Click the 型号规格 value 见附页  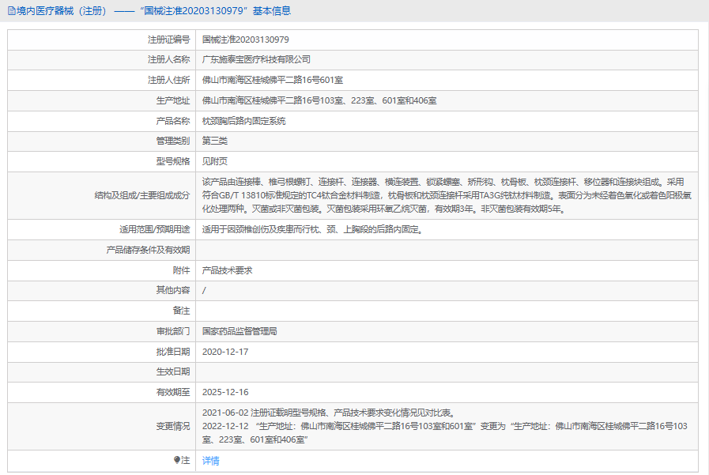215,161
